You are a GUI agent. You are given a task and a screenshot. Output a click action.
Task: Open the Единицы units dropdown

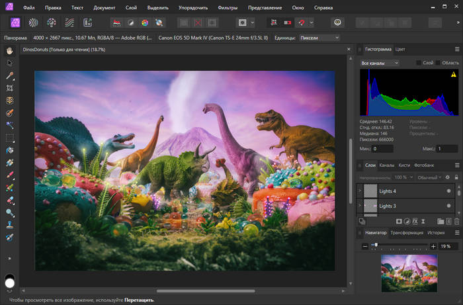(x=319, y=38)
